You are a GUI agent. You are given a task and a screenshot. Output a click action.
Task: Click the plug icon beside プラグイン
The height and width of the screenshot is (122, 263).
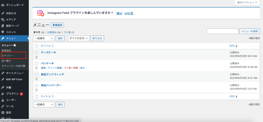point(3,94)
